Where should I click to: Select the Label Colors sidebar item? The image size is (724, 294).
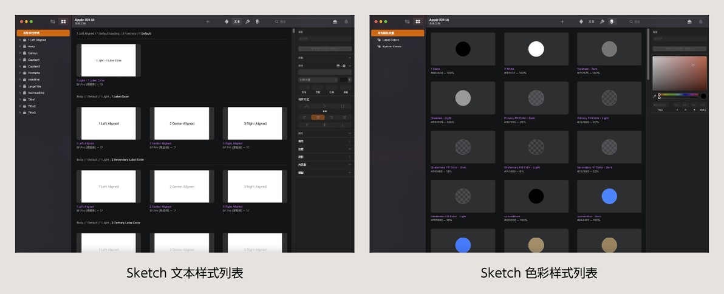point(391,39)
